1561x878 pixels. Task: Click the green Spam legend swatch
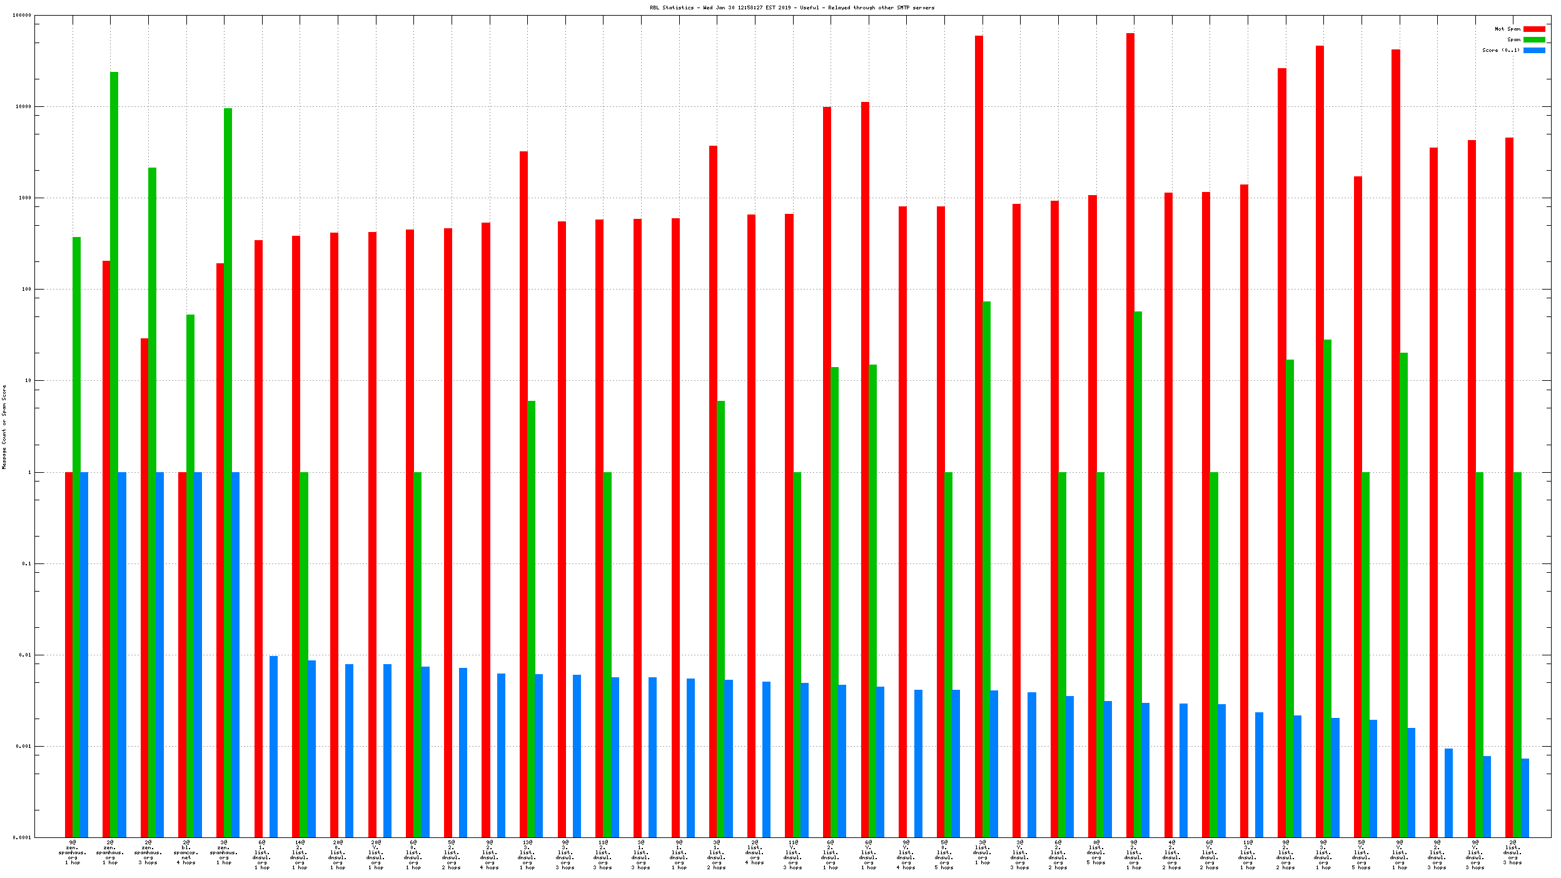(1533, 39)
